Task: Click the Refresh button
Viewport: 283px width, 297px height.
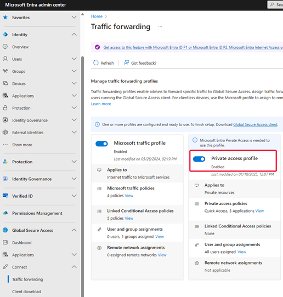Action: click(x=104, y=63)
